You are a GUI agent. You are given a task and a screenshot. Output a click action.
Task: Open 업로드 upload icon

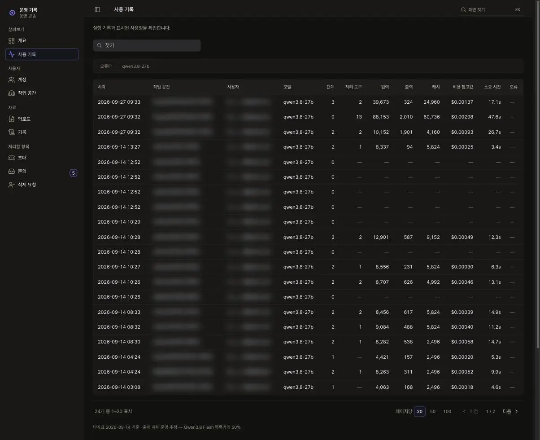(x=12, y=119)
